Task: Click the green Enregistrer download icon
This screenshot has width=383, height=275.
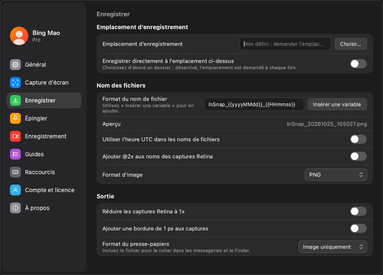Action: tap(15, 100)
